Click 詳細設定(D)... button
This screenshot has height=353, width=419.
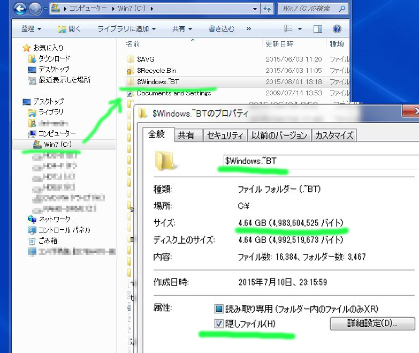pyautogui.click(x=372, y=324)
